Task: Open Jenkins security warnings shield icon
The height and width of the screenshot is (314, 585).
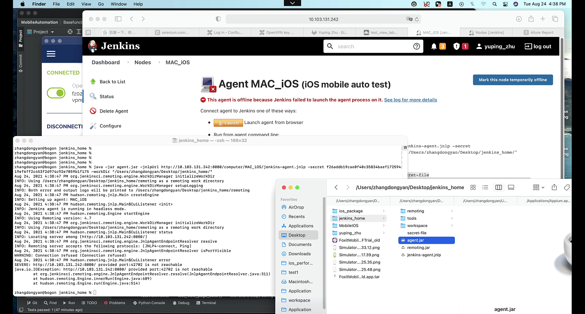Action: [457, 46]
